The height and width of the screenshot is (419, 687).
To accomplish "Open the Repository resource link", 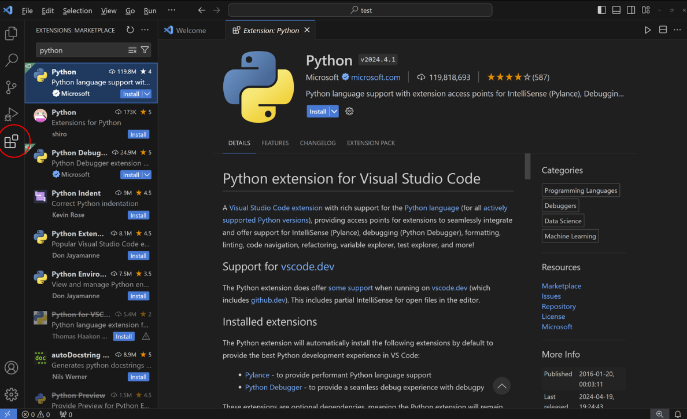I will tap(559, 306).
